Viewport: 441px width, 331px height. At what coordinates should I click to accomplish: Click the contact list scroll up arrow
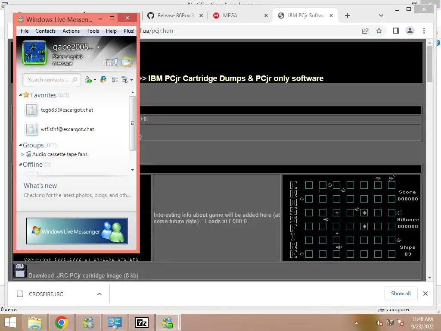pyautogui.click(x=133, y=92)
